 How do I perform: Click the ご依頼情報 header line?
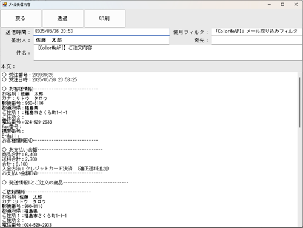coord(47,192)
